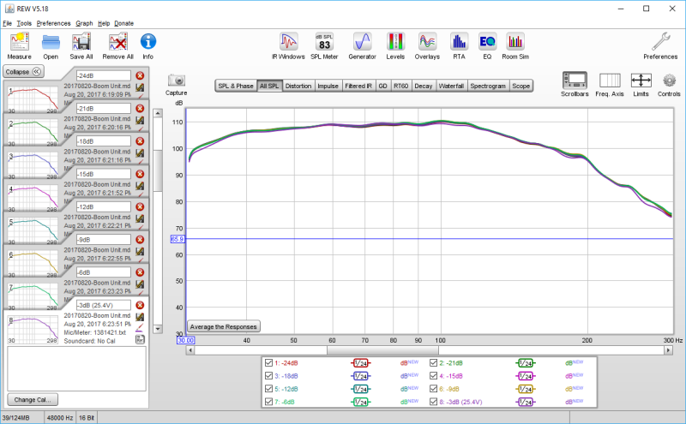Open the File menu

[x=7, y=23]
